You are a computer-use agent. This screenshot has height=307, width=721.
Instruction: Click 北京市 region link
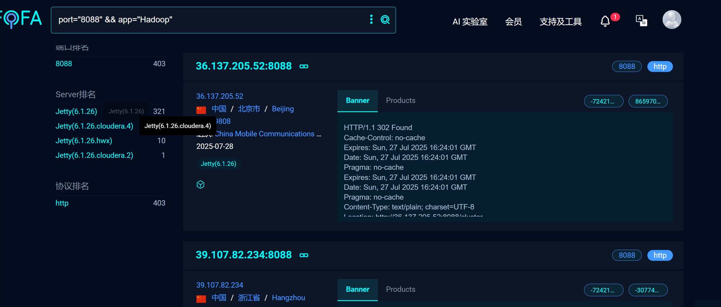point(249,109)
